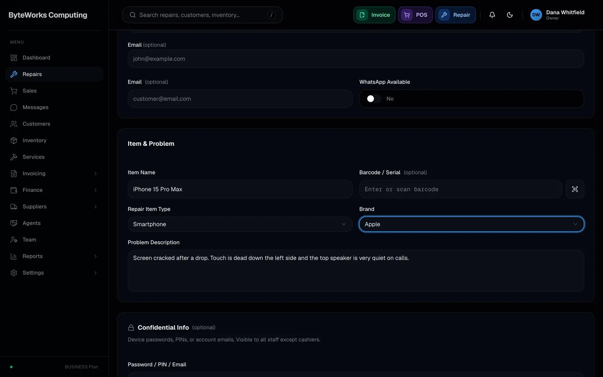Image resolution: width=603 pixels, height=377 pixels.
Task: Click the magnifier icon in search bar
Action: coord(133,15)
